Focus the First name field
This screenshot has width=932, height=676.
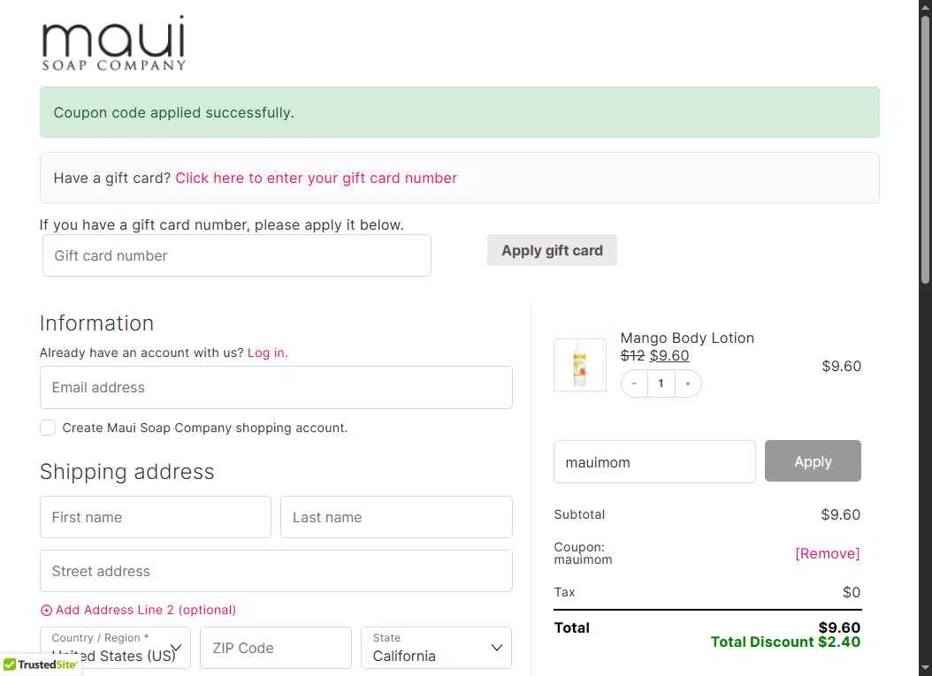pos(155,518)
